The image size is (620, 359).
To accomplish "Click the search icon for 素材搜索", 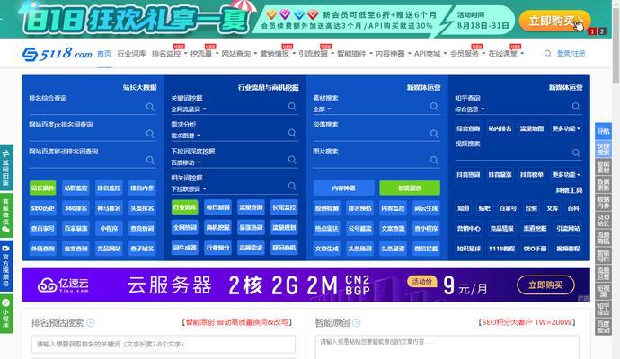I will tap(434, 106).
